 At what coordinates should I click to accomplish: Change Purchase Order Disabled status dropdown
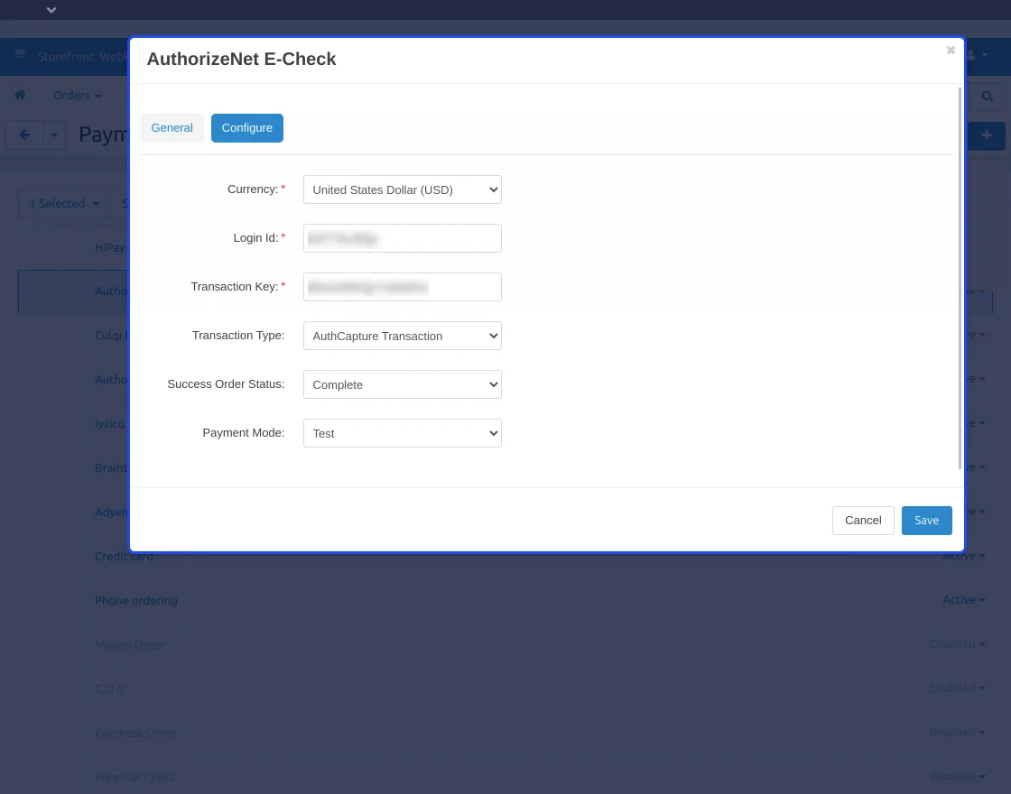(957, 732)
